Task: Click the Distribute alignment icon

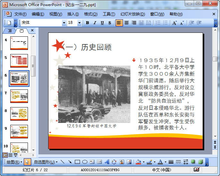Action: (141, 23)
